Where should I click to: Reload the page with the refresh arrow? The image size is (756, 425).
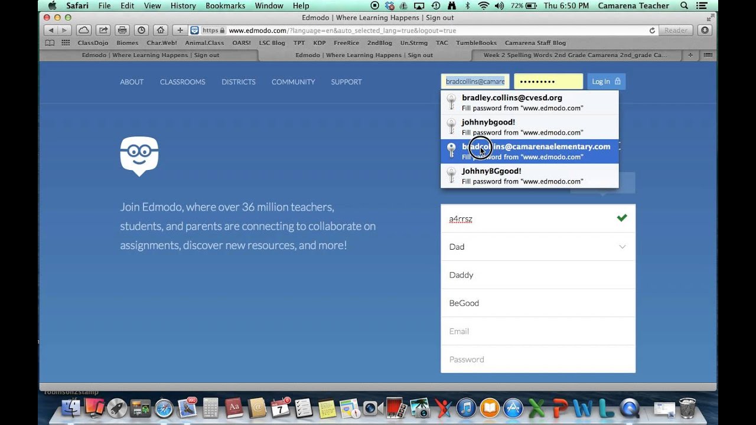pyautogui.click(x=652, y=30)
